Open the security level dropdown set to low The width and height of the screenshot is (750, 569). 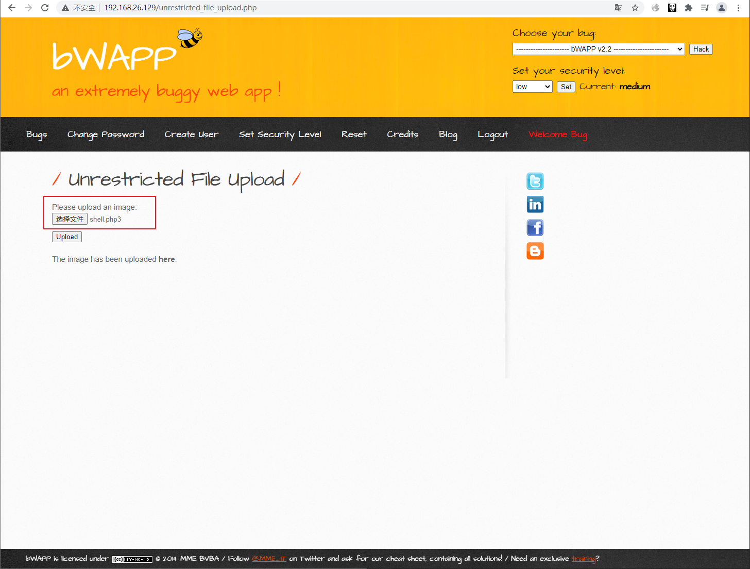click(533, 87)
